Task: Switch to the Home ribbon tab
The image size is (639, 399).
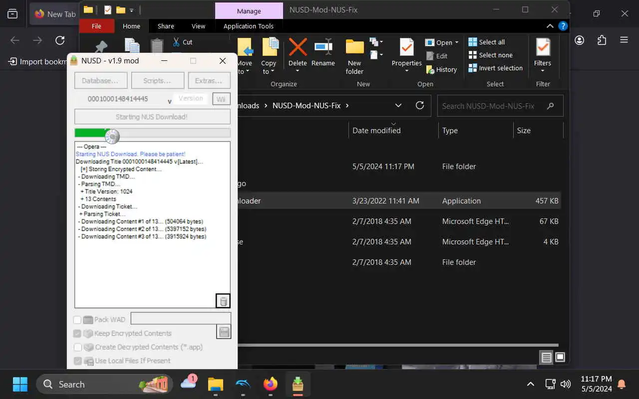Action: click(131, 26)
